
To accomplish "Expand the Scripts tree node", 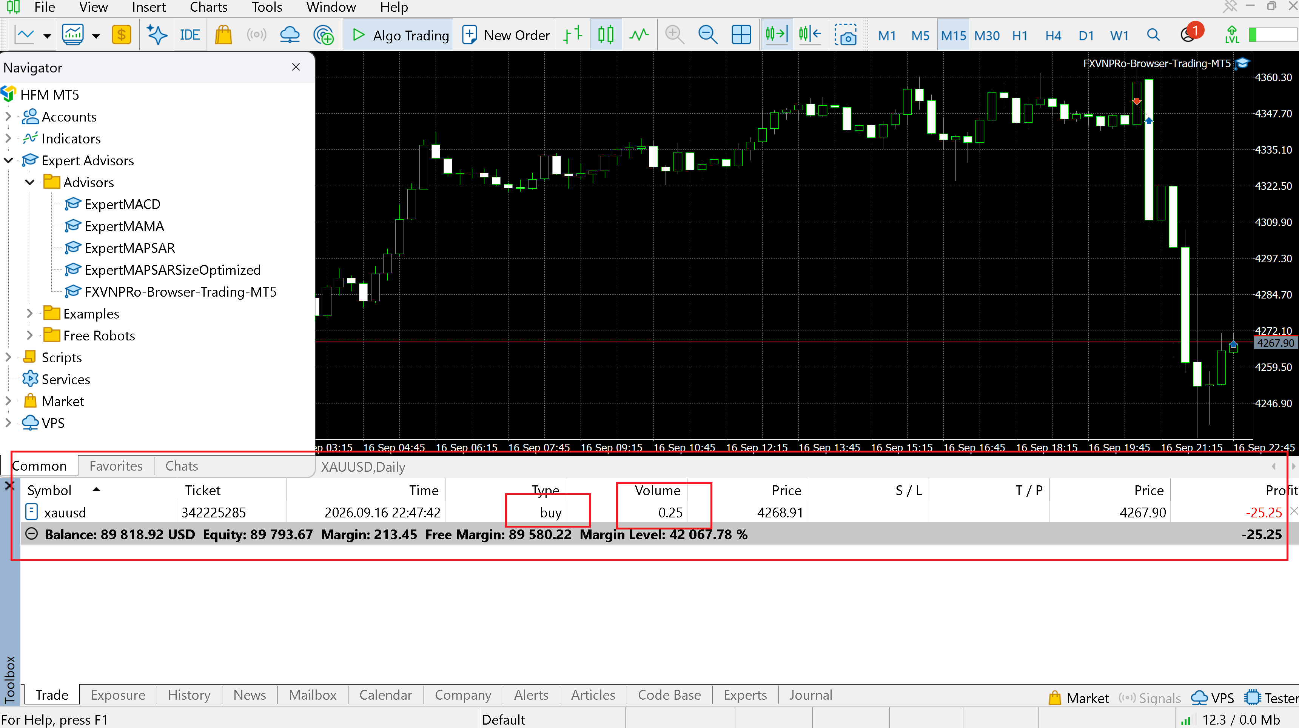I will tap(8, 357).
